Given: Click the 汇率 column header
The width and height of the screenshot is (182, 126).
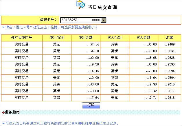Looking at the screenshot, I should [x=170, y=38].
